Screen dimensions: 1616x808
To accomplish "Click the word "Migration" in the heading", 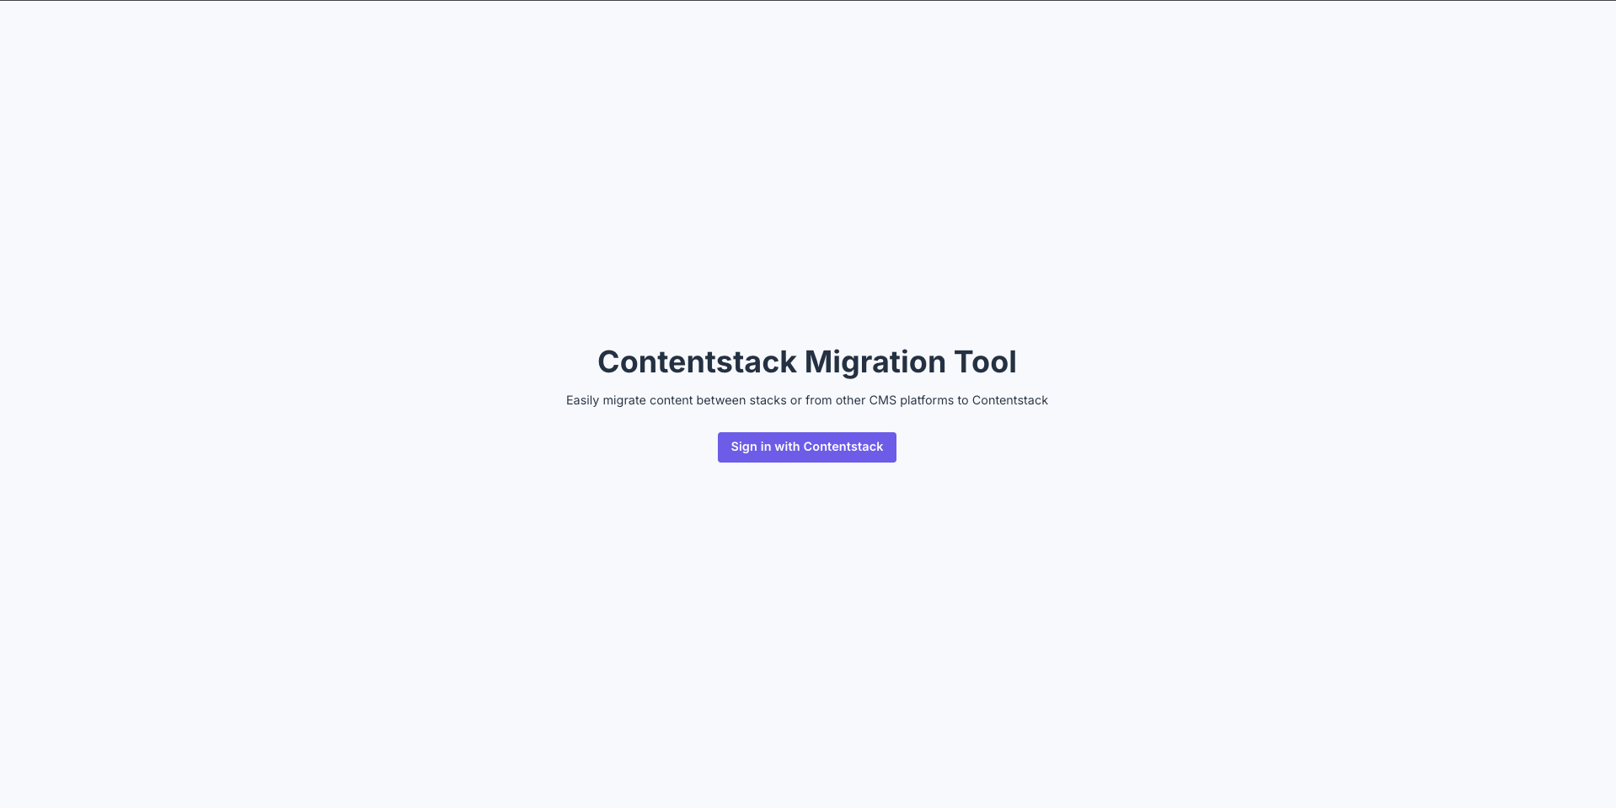I will (x=875, y=362).
